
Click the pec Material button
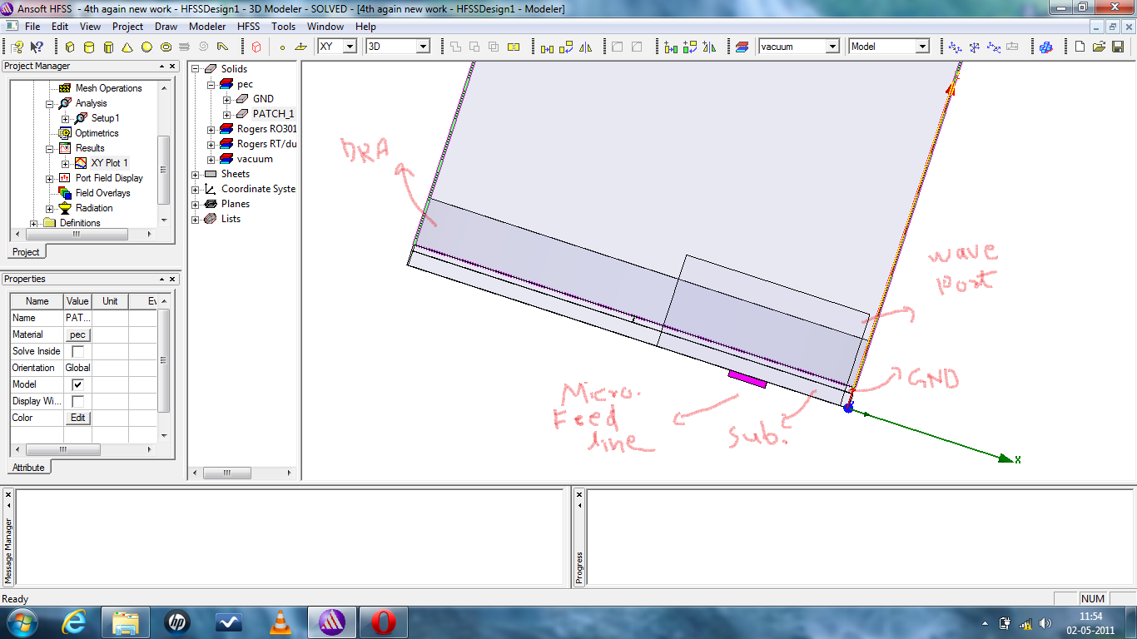tap(77, 334)
